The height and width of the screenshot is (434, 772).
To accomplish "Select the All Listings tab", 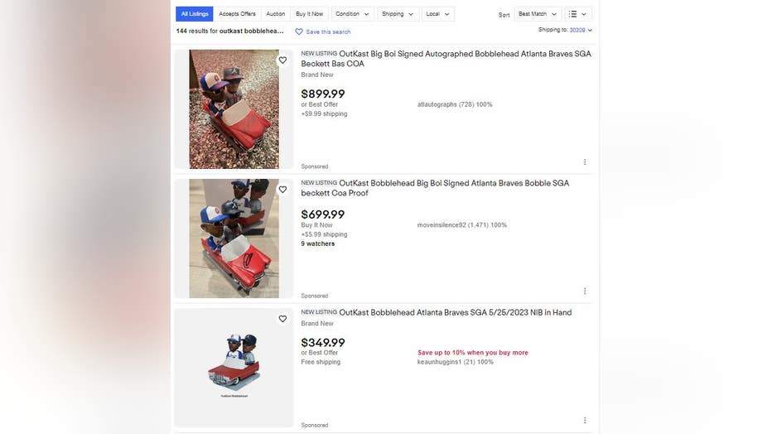I will click(195, 14).
